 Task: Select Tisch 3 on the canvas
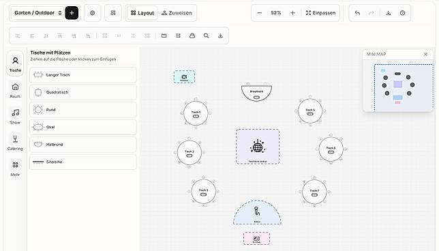tap(204, 192)
